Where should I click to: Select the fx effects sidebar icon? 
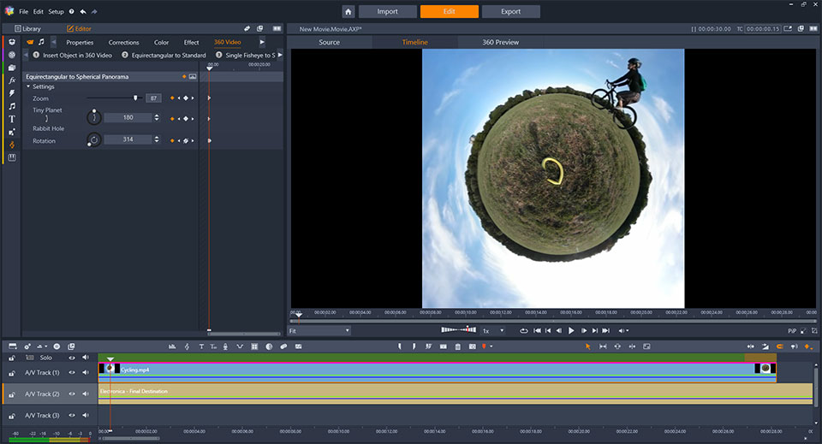[11, 80]
